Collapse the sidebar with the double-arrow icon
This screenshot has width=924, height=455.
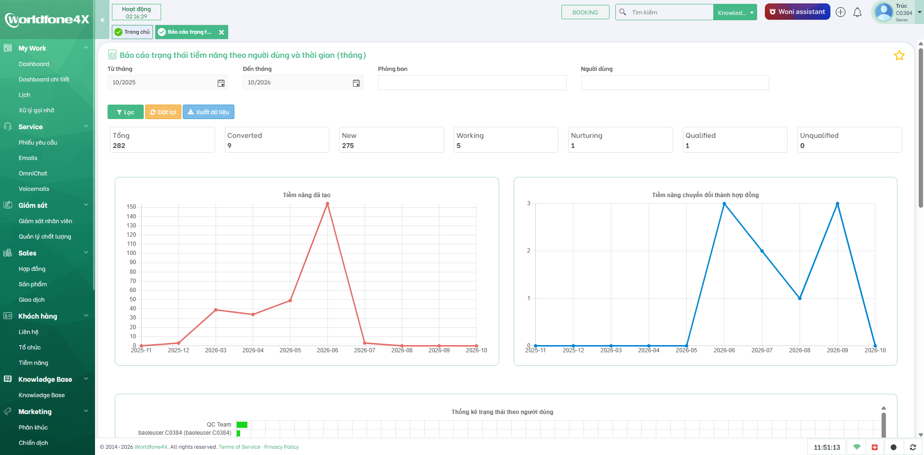102,20
